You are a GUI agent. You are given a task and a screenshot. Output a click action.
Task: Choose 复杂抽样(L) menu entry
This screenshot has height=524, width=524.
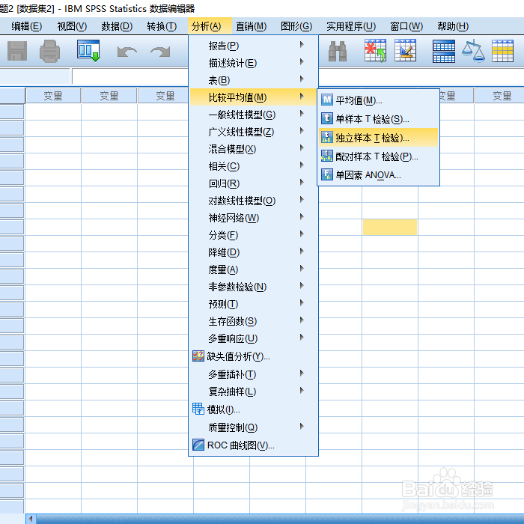[253, 392]
